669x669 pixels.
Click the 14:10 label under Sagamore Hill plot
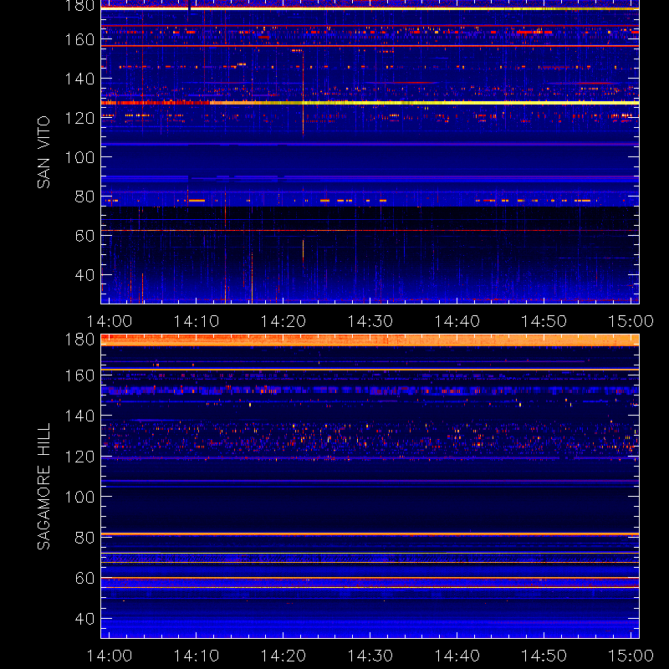tap(196, 656)
